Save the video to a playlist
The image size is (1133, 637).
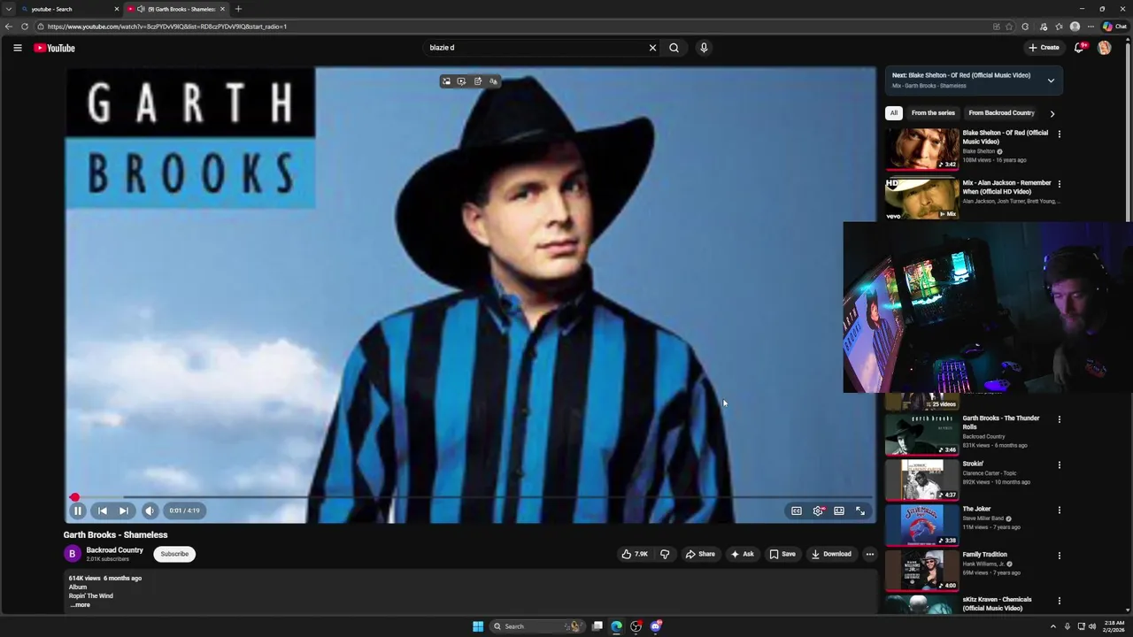pyautogui.click(x=782, y=554)
